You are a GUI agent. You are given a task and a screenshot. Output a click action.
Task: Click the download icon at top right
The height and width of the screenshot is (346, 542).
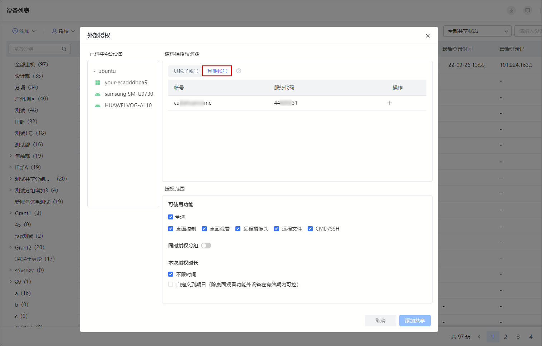point(511,10)
